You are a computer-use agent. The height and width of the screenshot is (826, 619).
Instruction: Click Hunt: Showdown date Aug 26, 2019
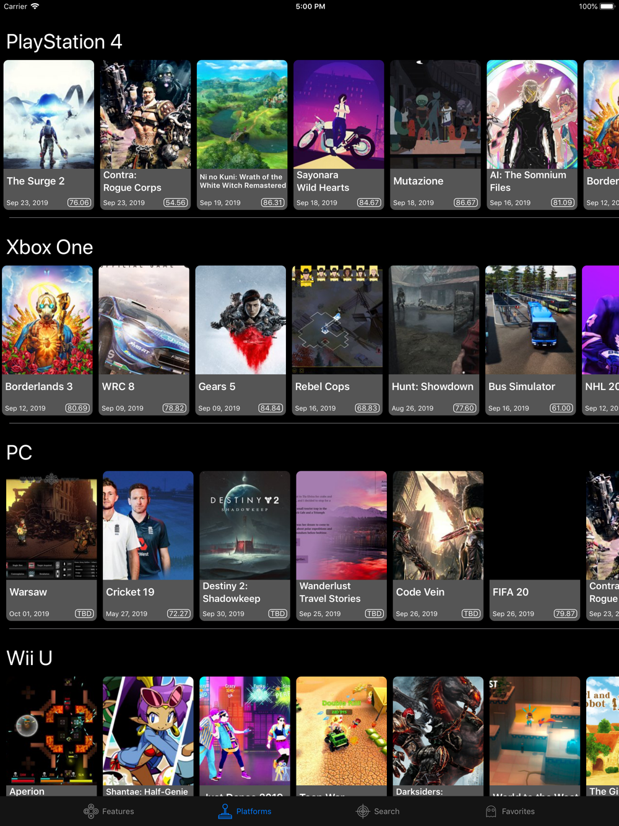412,408
